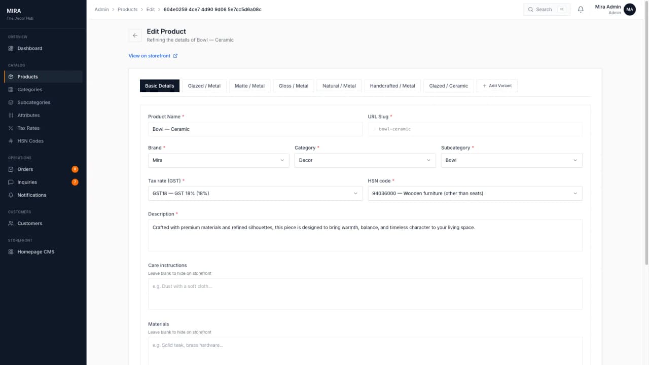Open Customers from the sidebar
Image resolution: width=649 pixels, height=365 pixels.
[x=44, y=224]
